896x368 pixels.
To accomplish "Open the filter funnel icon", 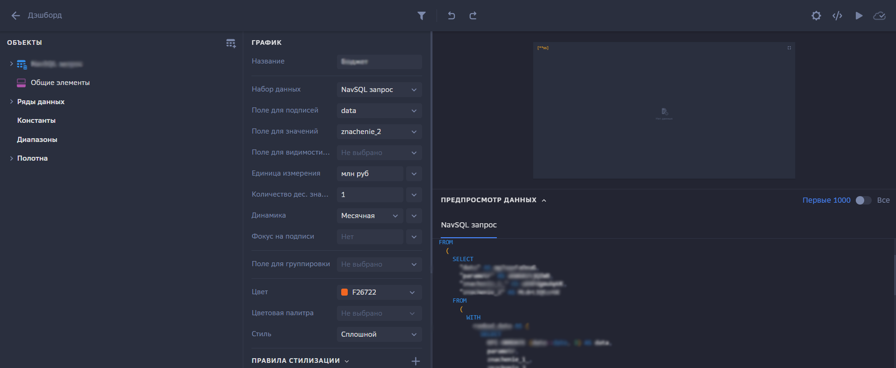I will click(421, 16).
